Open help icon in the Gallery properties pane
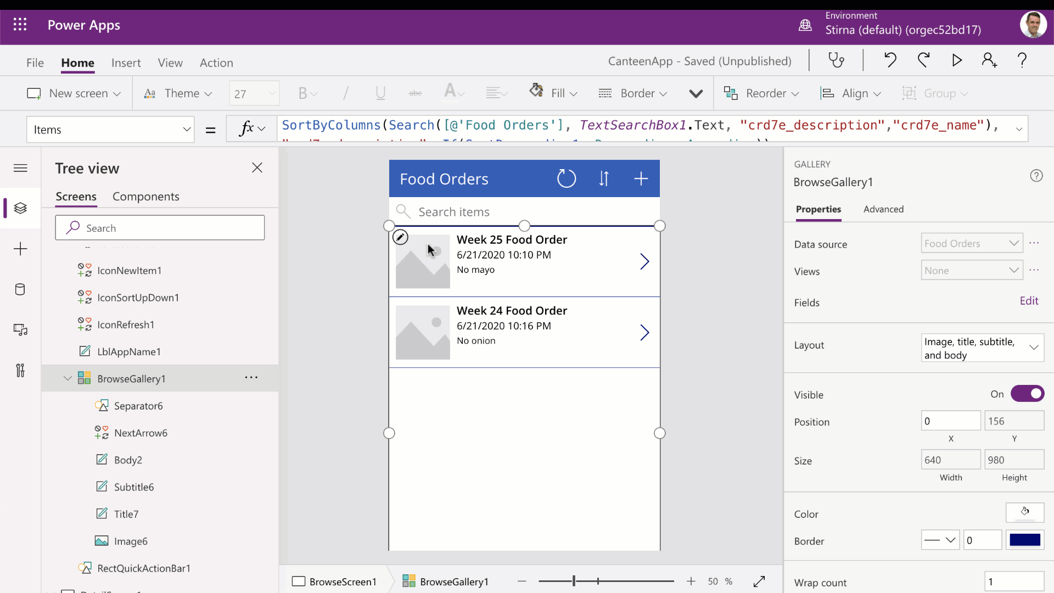 pos(1036,176)
